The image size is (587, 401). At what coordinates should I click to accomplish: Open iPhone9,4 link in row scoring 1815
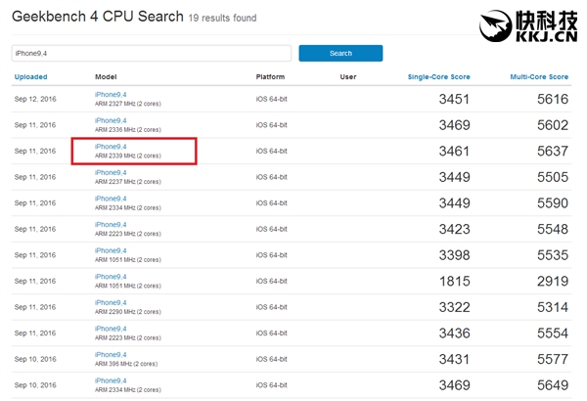(x=111, y=277)
